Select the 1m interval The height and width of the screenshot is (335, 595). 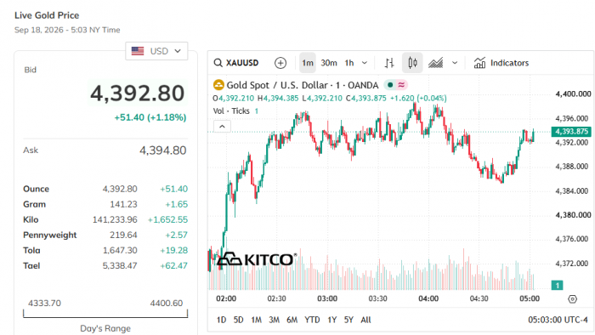point(308,63)
